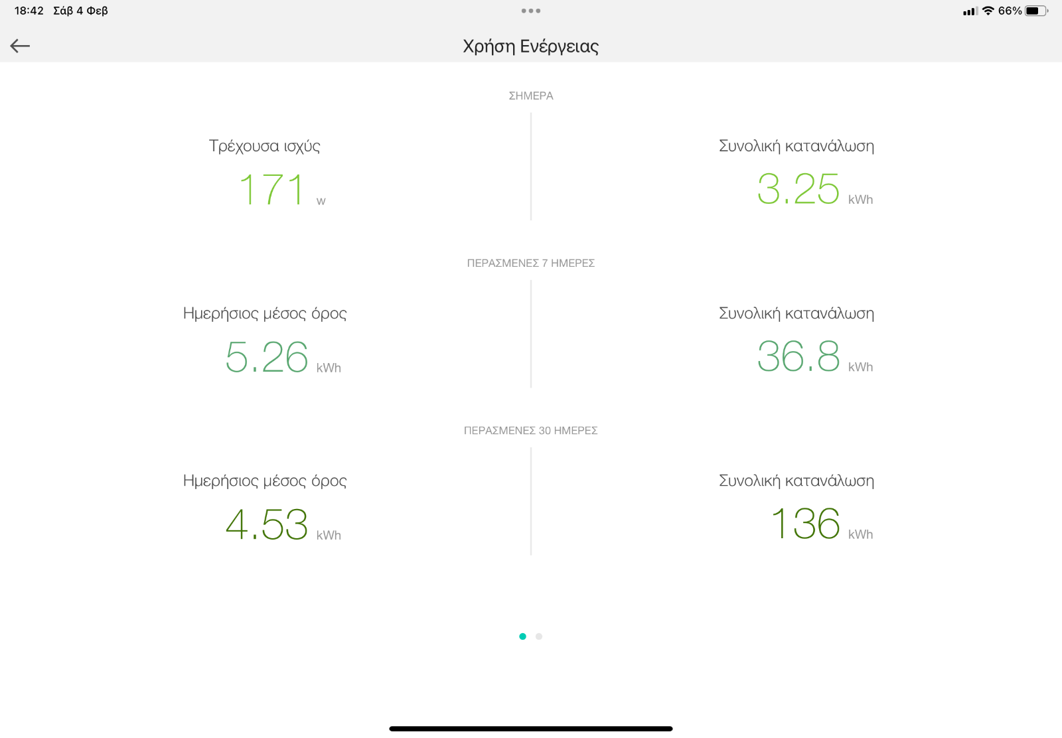1062x738 pixels.
Task: Open the three-dot multitasking menu
Action: pos(531,11)
